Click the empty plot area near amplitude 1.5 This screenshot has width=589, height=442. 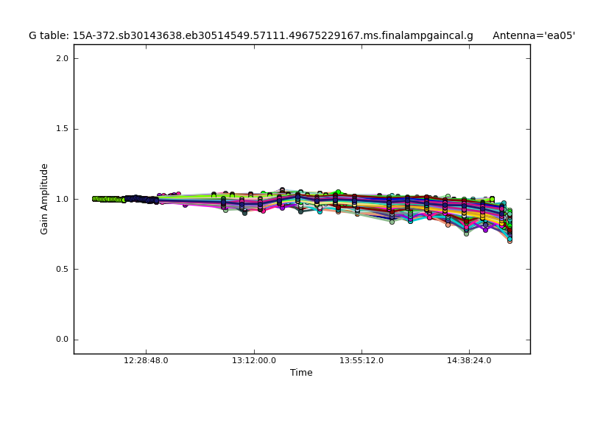point(294,129)
